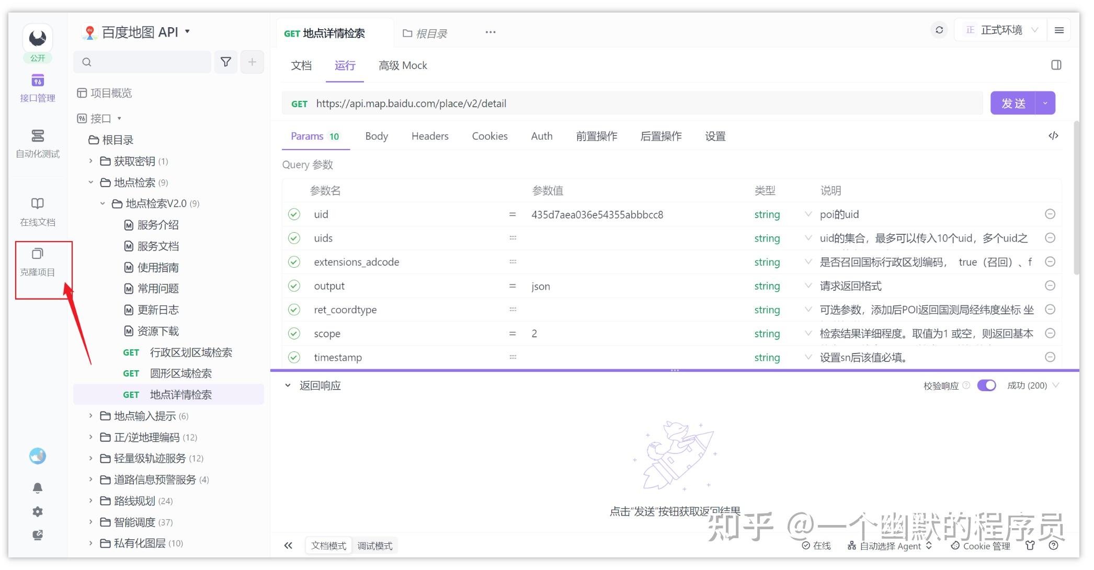
Task: Toggle the right side panel layout icon
Action: click(1056, 65)
